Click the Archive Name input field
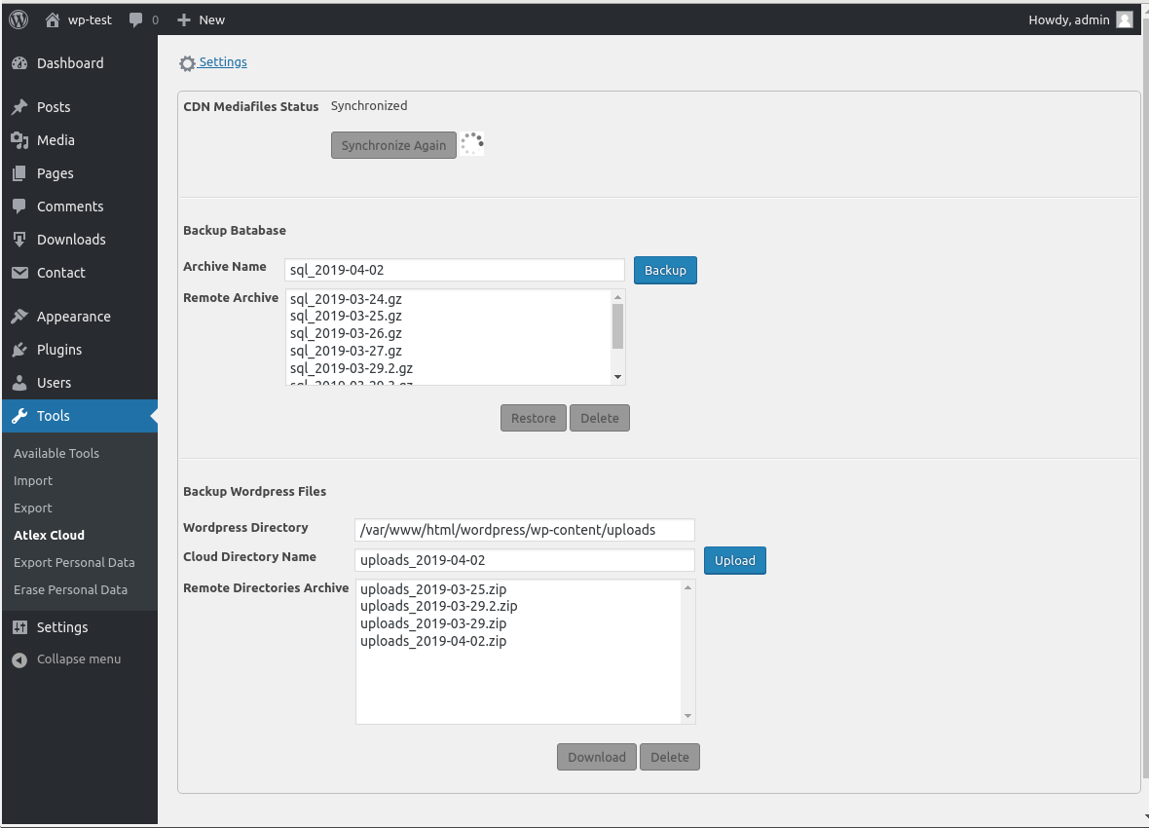 tap(455, 270)
